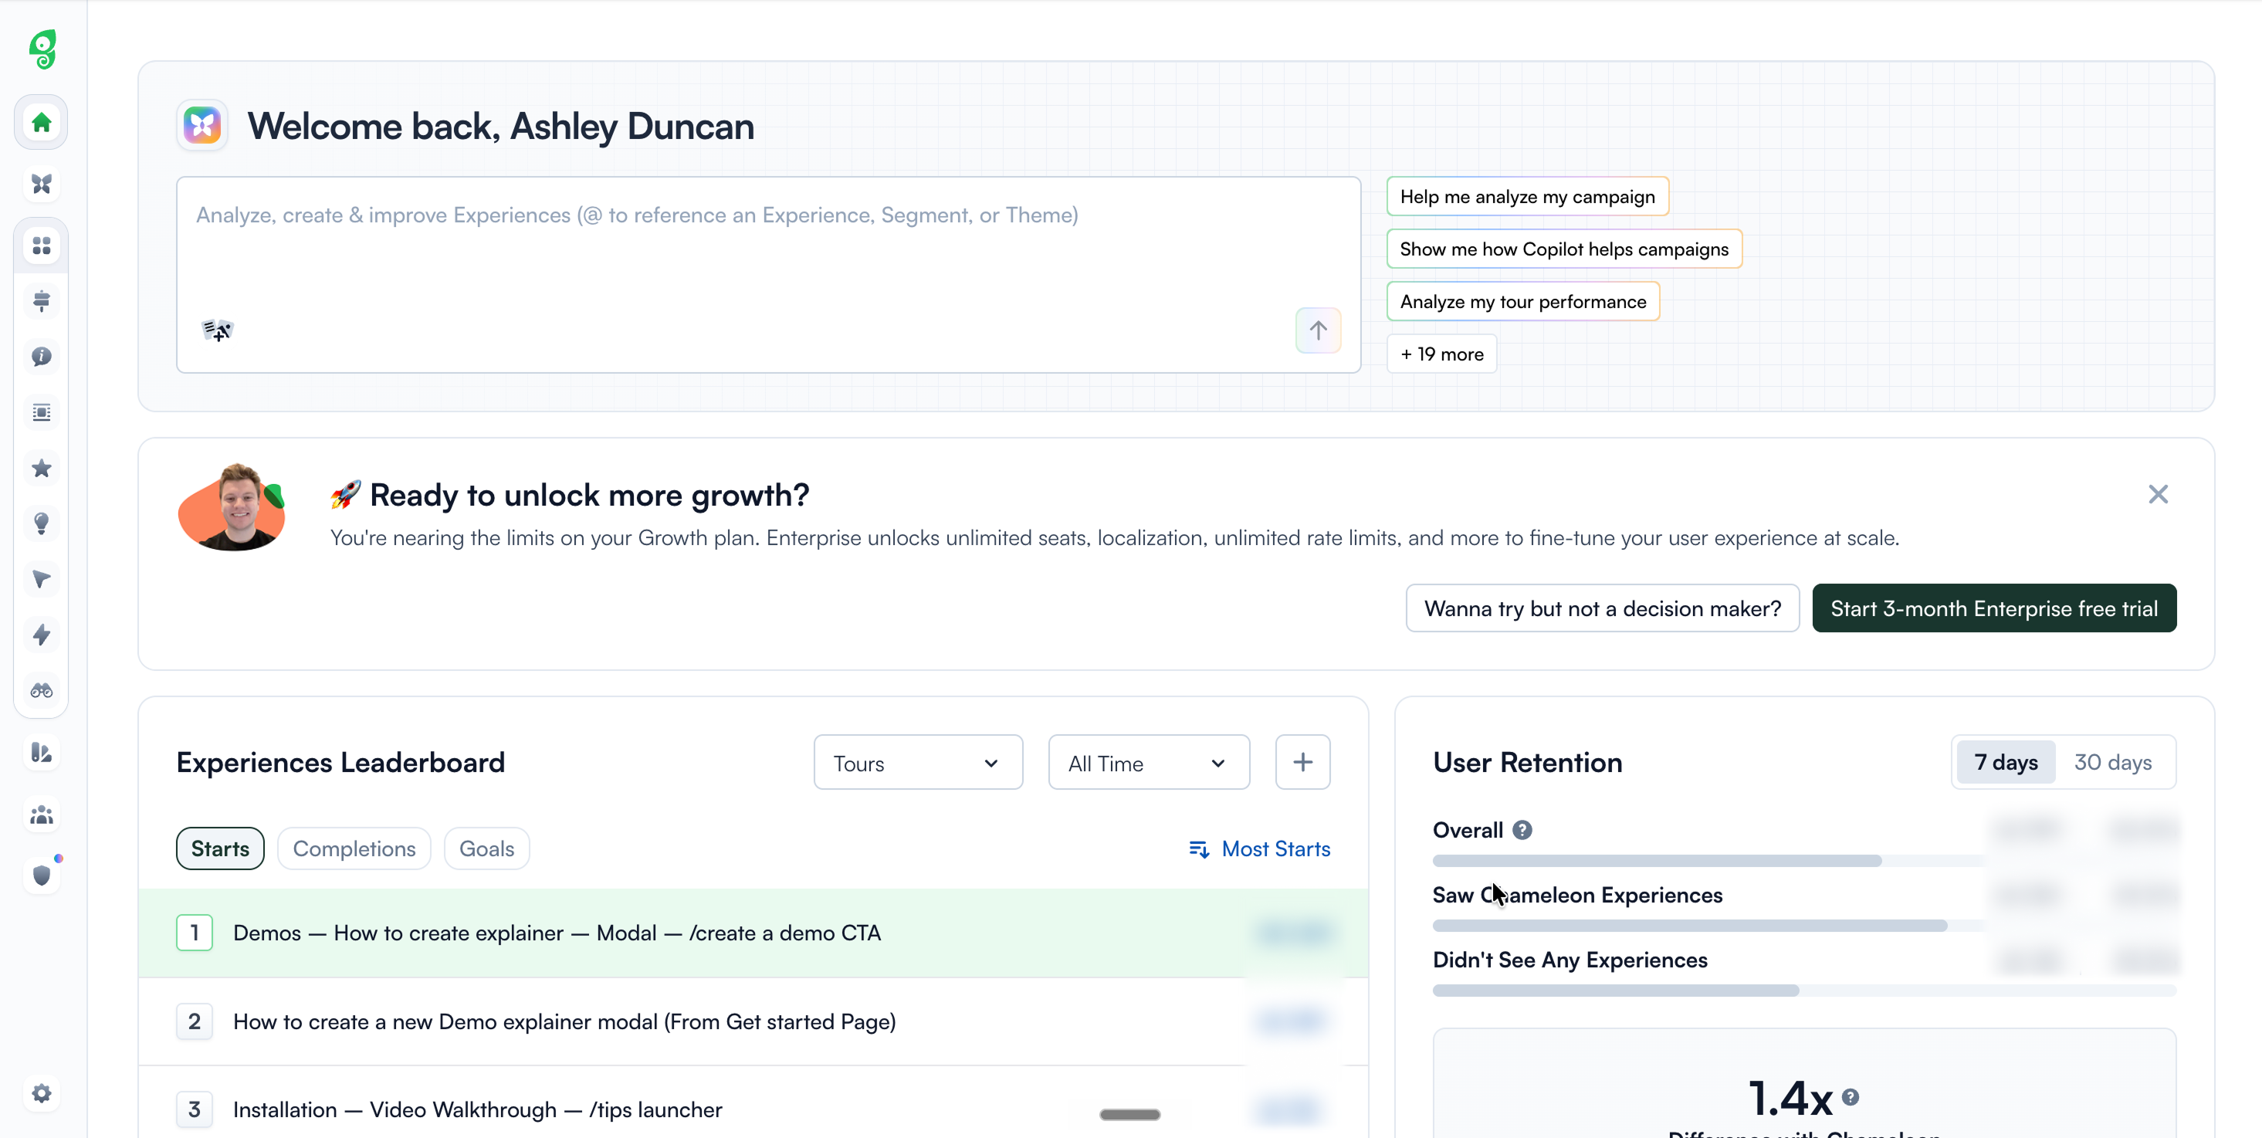This screenshot has height=1138, width=2262.
Task: Open the info speech-bubble icon in the sidebar
Action: [41, 357]
